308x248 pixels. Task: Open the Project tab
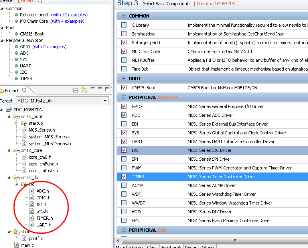(12, 91)
